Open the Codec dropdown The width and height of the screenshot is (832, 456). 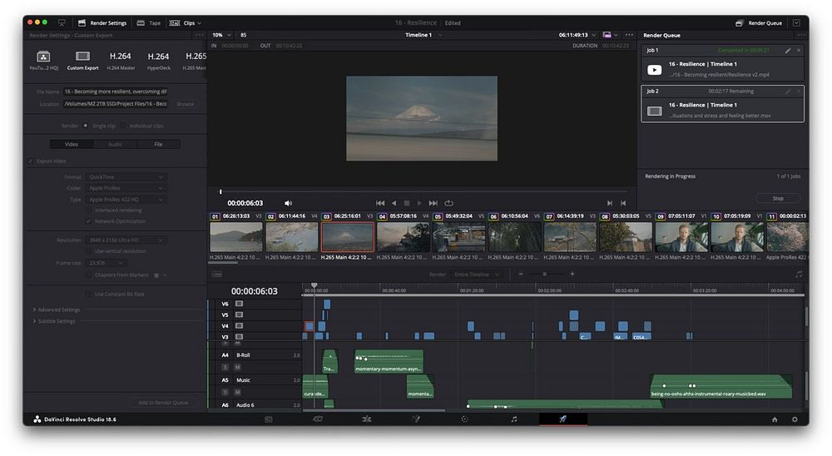[x=126, y=189]
